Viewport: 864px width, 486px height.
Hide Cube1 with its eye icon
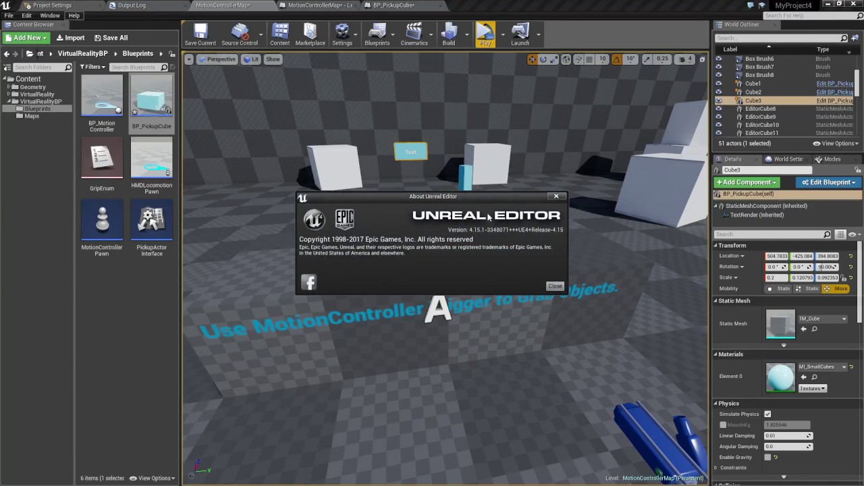point(718,84)
